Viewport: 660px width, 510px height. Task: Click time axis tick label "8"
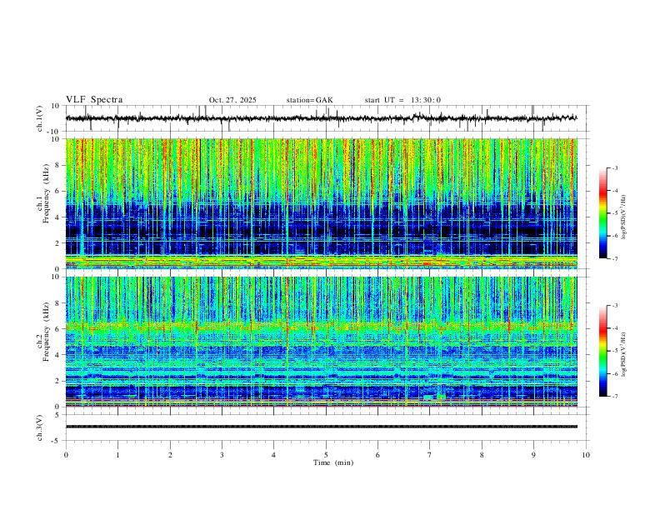(482, 455)
